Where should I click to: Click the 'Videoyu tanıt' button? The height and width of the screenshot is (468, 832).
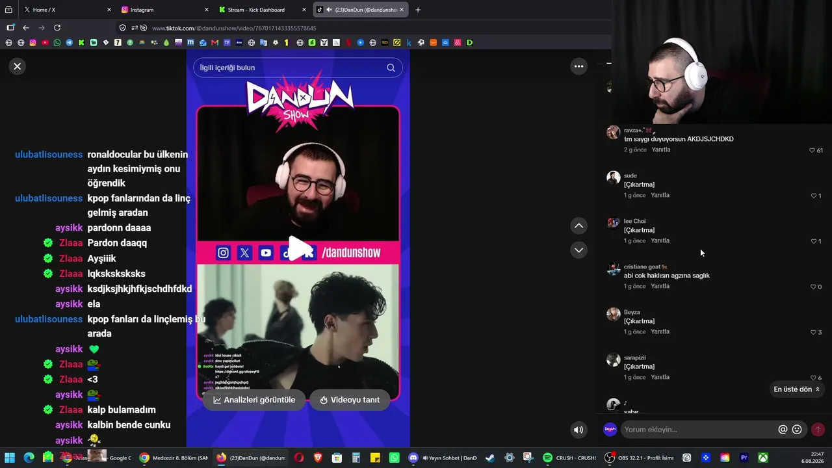pos(350,400)
